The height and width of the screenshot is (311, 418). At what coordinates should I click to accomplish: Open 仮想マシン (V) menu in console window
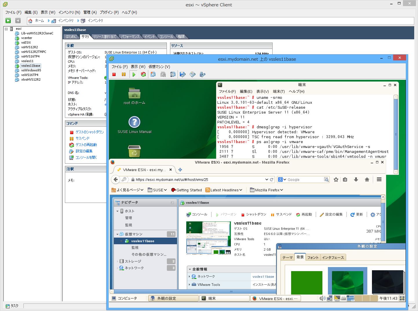pyautogui.click(x=159, y=67)
